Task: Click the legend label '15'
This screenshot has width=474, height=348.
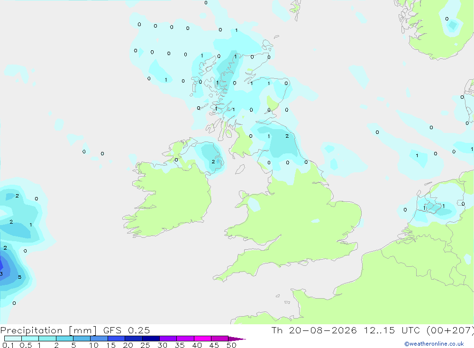Action: pos(111,345)
